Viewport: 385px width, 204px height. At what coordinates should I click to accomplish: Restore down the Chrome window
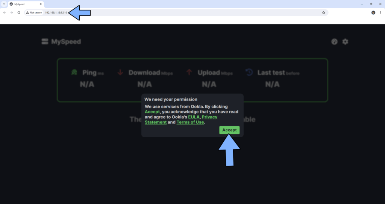pos(371,4)
